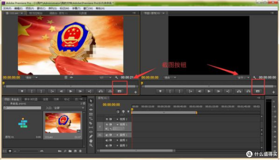This screenshot has height=160, width=280.
Task: Select the Track Select tool
Action: (91, 105)
